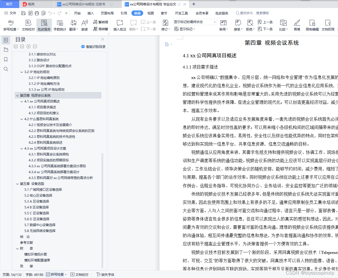This screenshot has width=338, height=278.
Task: Click the 查找命令、搜索模板 search box
Action: (252, 13)
